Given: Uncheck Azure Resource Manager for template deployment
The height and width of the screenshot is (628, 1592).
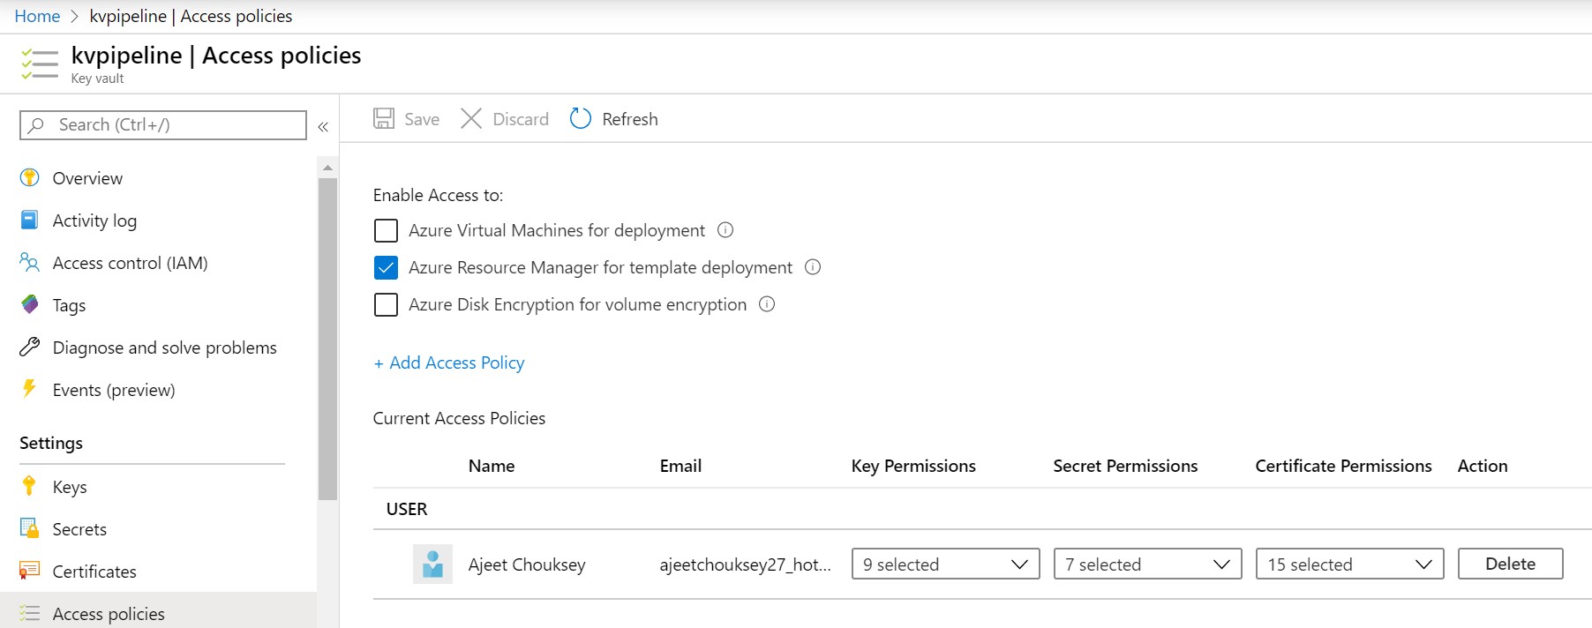Looking at the screenshot, I should tap(386, 267).
